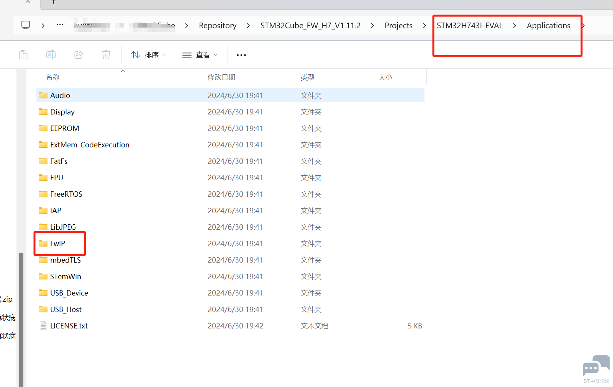The width and height of the screenshot is (613, 387).
Task: Click the 5 KB size value
Action: click(415, 326)
